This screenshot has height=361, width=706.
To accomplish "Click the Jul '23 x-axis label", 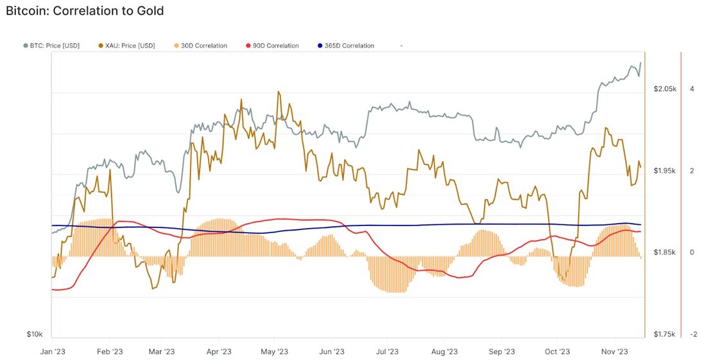I will pos(388,351).
